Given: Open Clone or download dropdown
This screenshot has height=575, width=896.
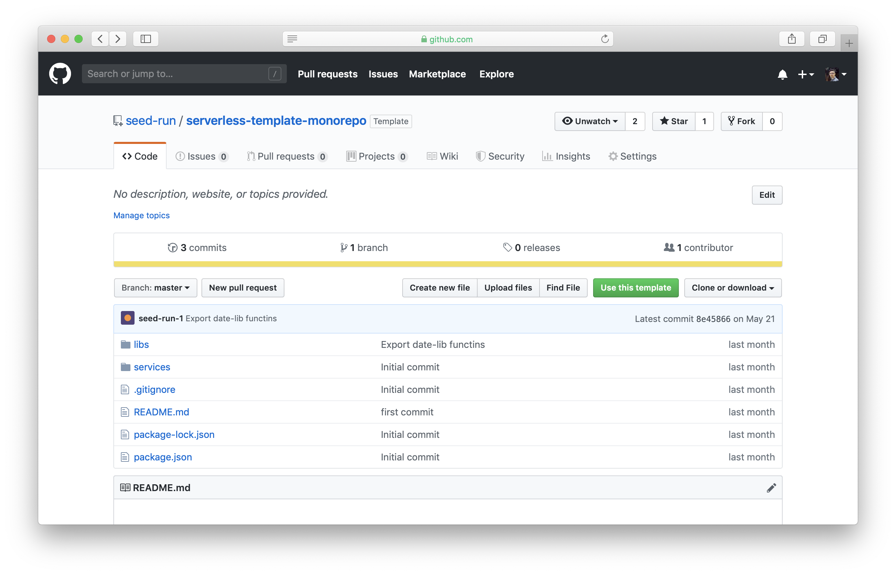Looking at the screenshot, I should tap(732, 287).
